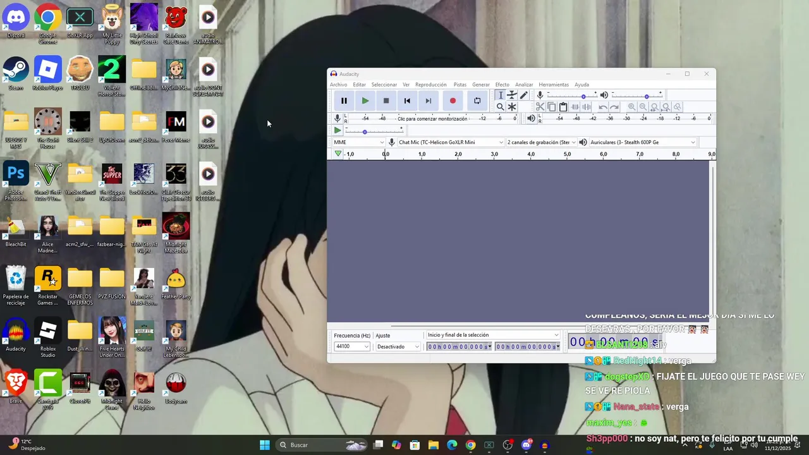Open the Chat Mic recording device dropdown
809x455 pixels.
coord(450,142)
